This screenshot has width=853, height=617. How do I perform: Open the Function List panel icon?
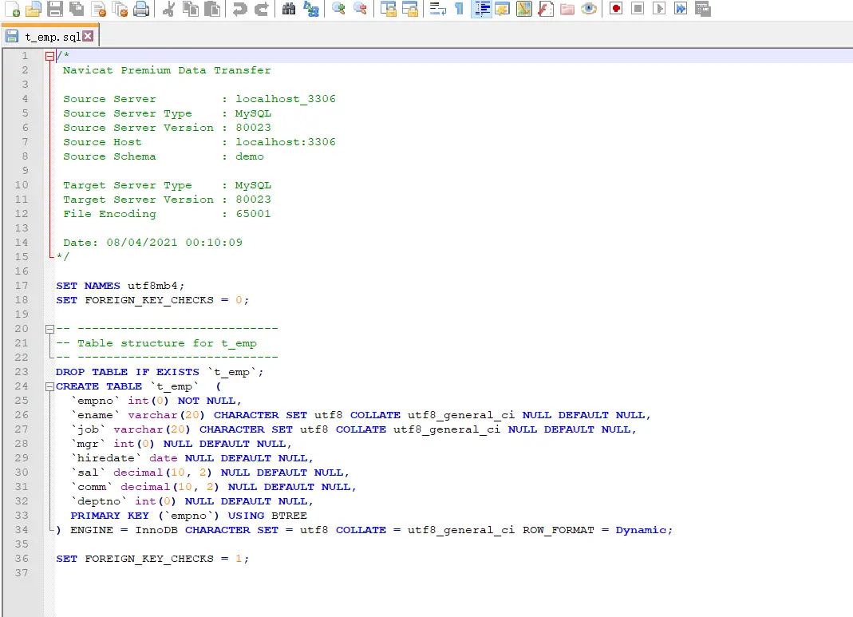click(546, 9)
